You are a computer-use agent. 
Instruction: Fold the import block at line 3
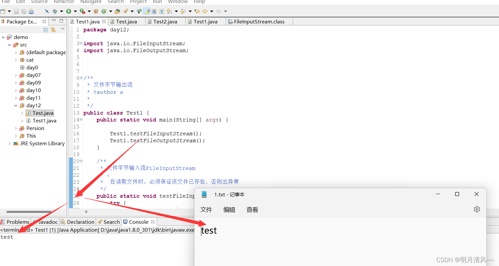point(81,44)
